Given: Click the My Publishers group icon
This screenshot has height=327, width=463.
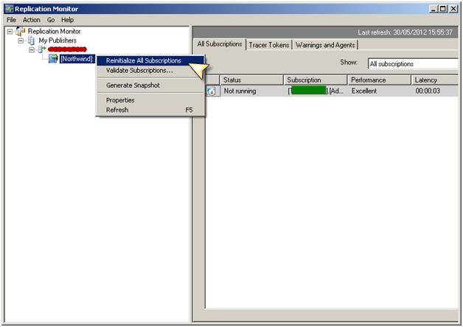Looking at the screenshot, I should 31,41.
